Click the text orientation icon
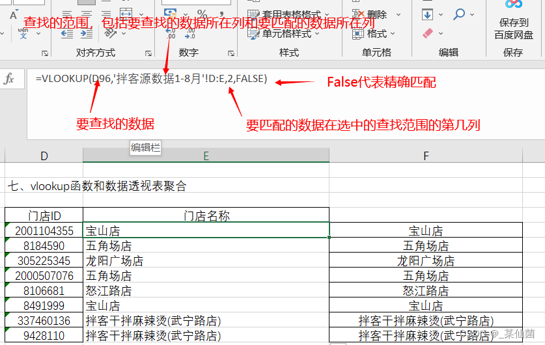 pyautogui.click(x=111, y=33)
